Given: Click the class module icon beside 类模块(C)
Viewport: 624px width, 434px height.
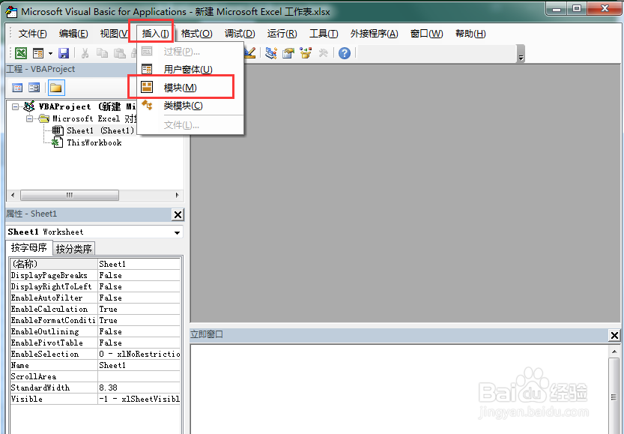Looking at the screenshot, I should pos(147,106).
